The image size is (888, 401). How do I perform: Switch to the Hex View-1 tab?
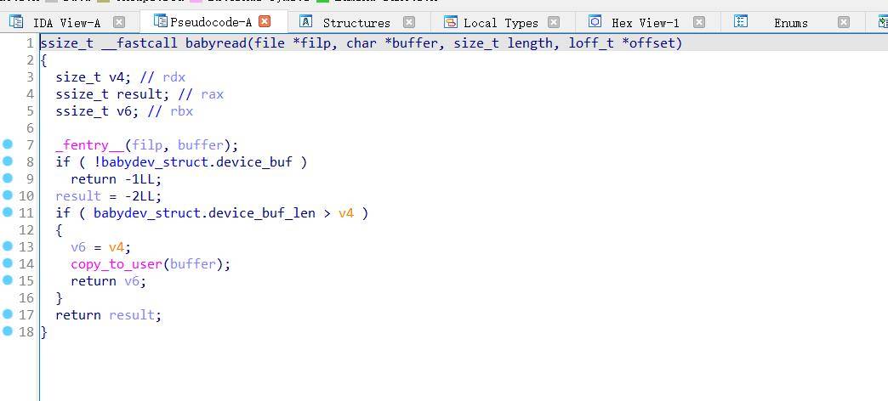pyautogui.click(x=645, y=23)
